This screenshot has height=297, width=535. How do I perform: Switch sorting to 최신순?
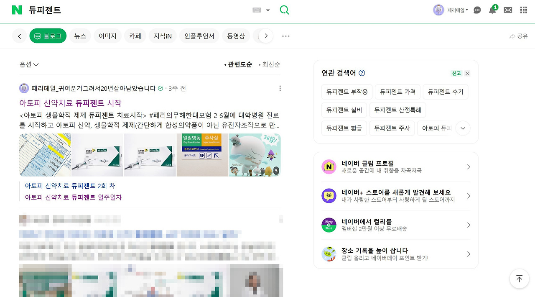[x=270, y=64]
